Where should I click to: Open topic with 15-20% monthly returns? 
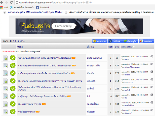pos(42,96)
